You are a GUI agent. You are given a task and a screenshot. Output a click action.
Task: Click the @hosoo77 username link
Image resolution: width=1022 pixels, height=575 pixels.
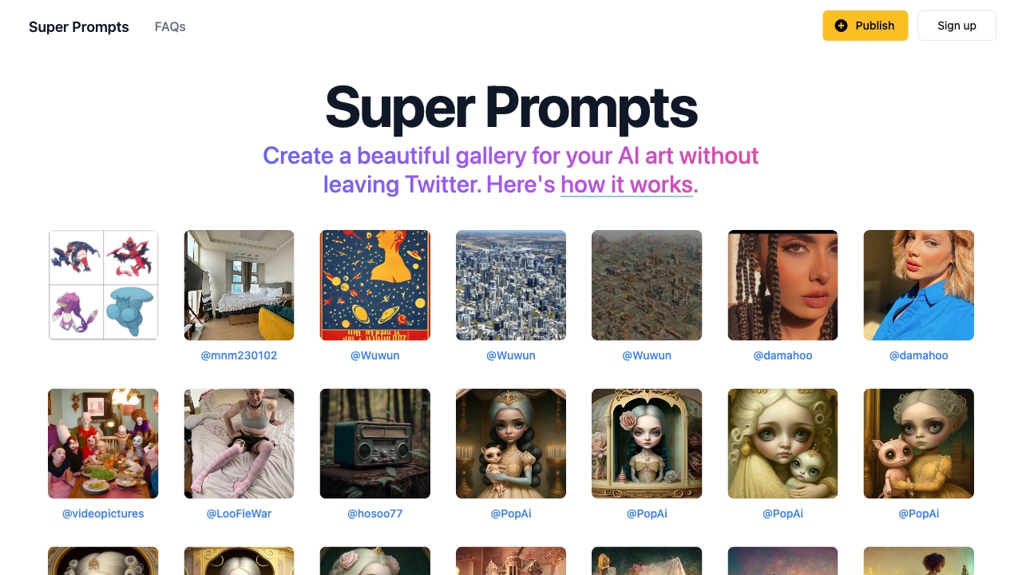(374, 514)
